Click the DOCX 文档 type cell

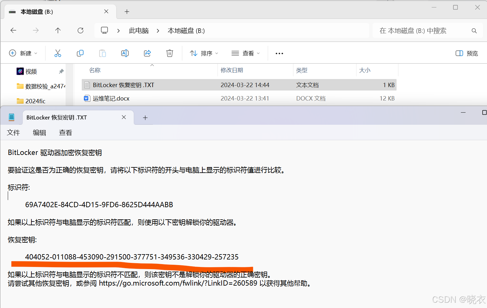[311, 98]
